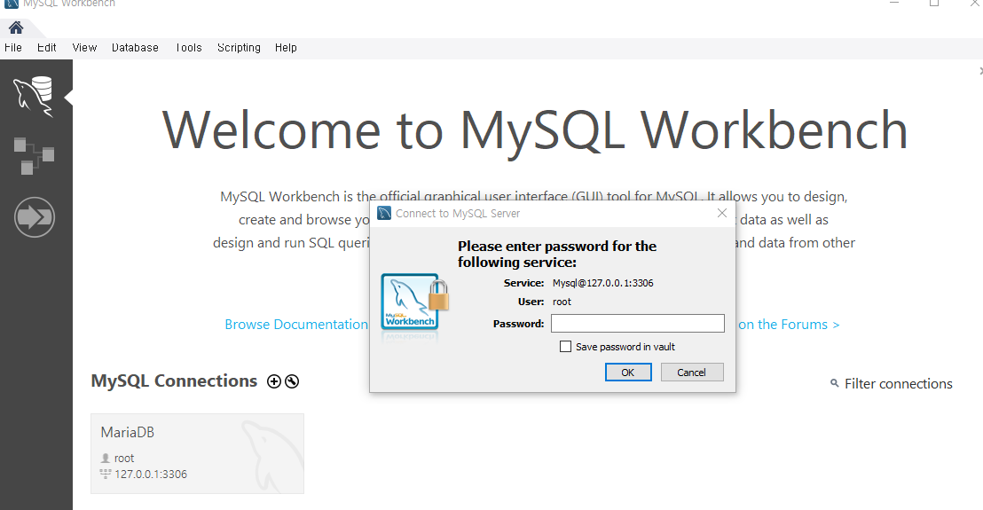The height and width of the screenshot is (510, 983).
Task: Focus the Filter connections field
Action: point(899,383)
